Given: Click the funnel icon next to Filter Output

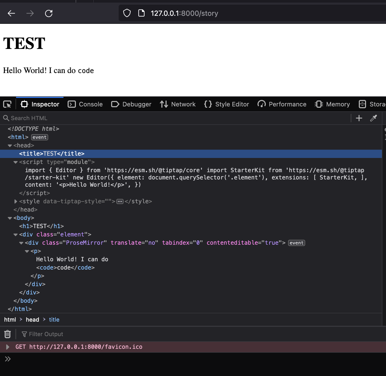Looking at the screenshot, I should [x=24, y=334].
